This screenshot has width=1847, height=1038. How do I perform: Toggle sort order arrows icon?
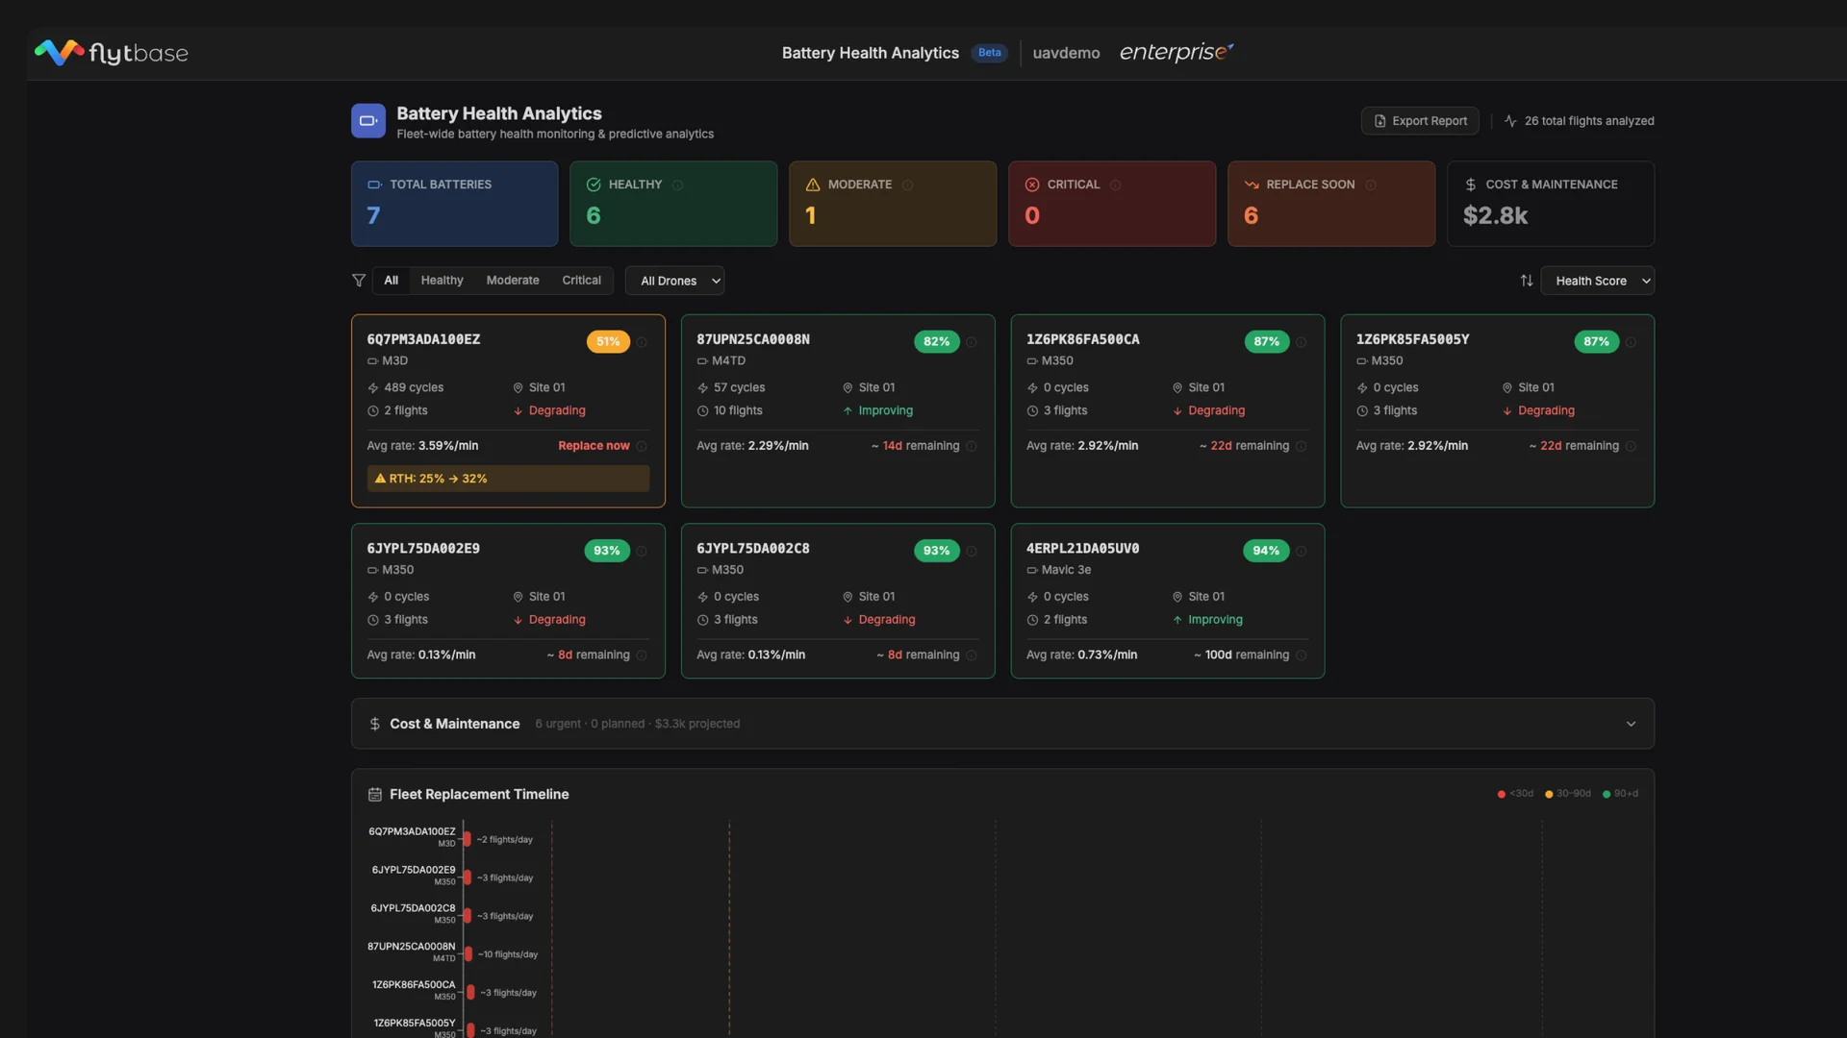click(x=1526, y=281)
